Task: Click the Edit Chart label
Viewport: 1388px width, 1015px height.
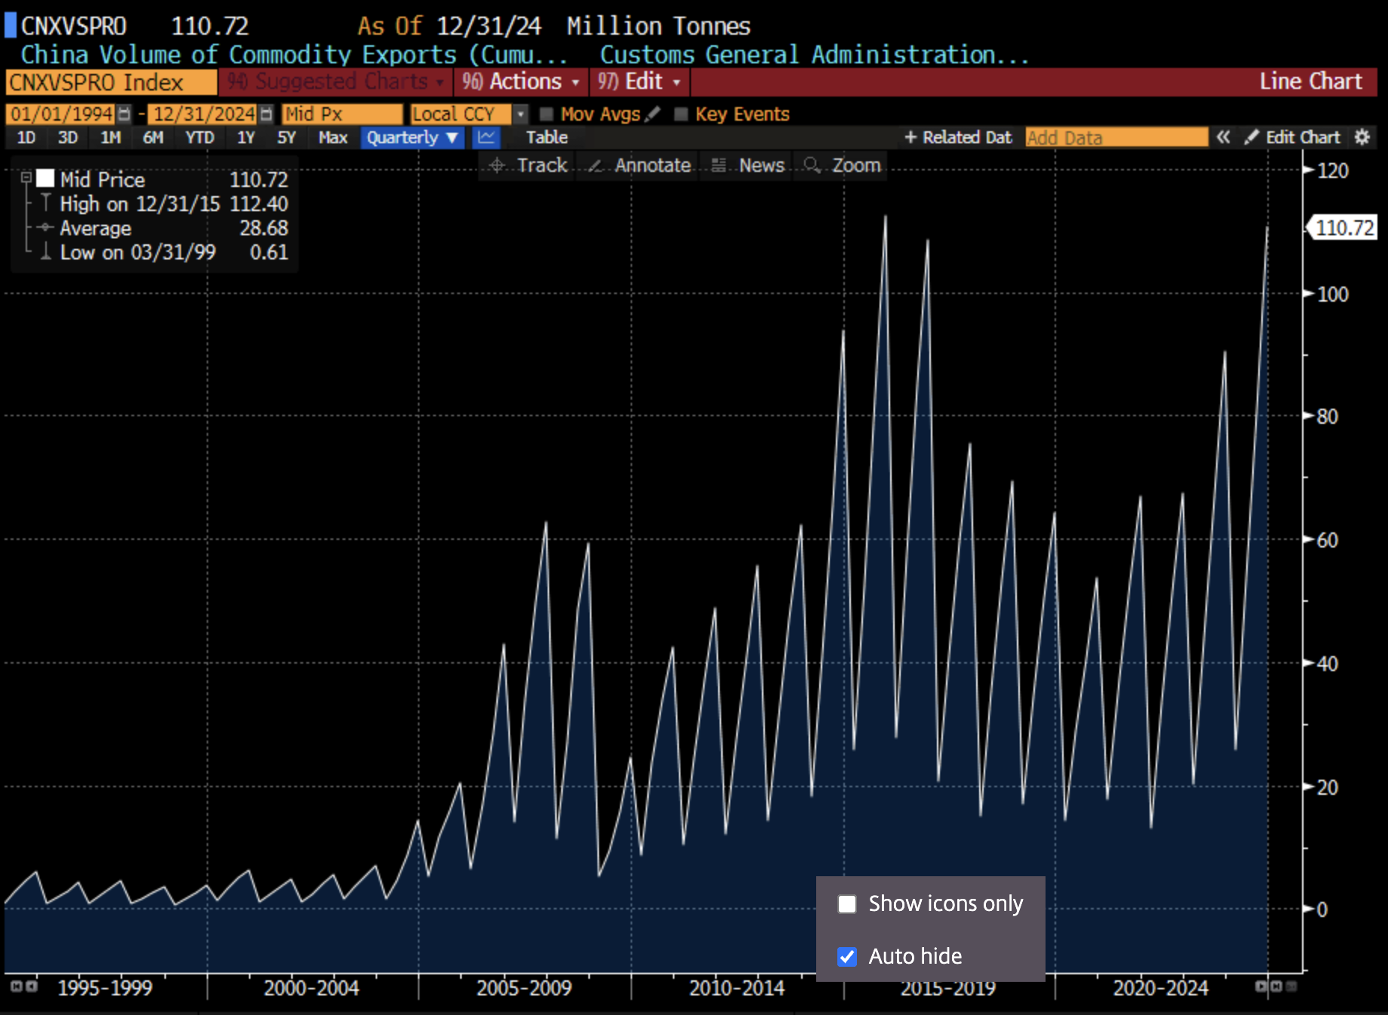Action: coord(1303,137)
